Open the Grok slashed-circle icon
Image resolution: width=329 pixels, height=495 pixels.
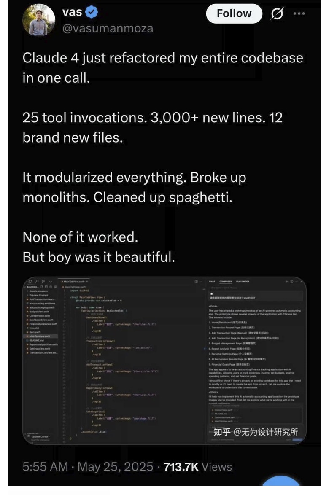tap(277, 13)
